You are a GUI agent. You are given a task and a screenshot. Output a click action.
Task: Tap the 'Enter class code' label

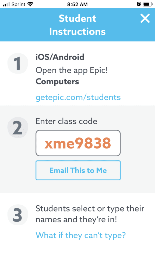[x=66, y=121]
